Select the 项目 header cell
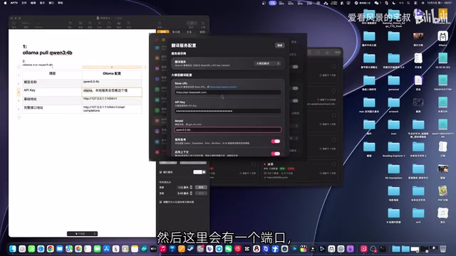This screenshot has width=456, height=256. (52, 74)
